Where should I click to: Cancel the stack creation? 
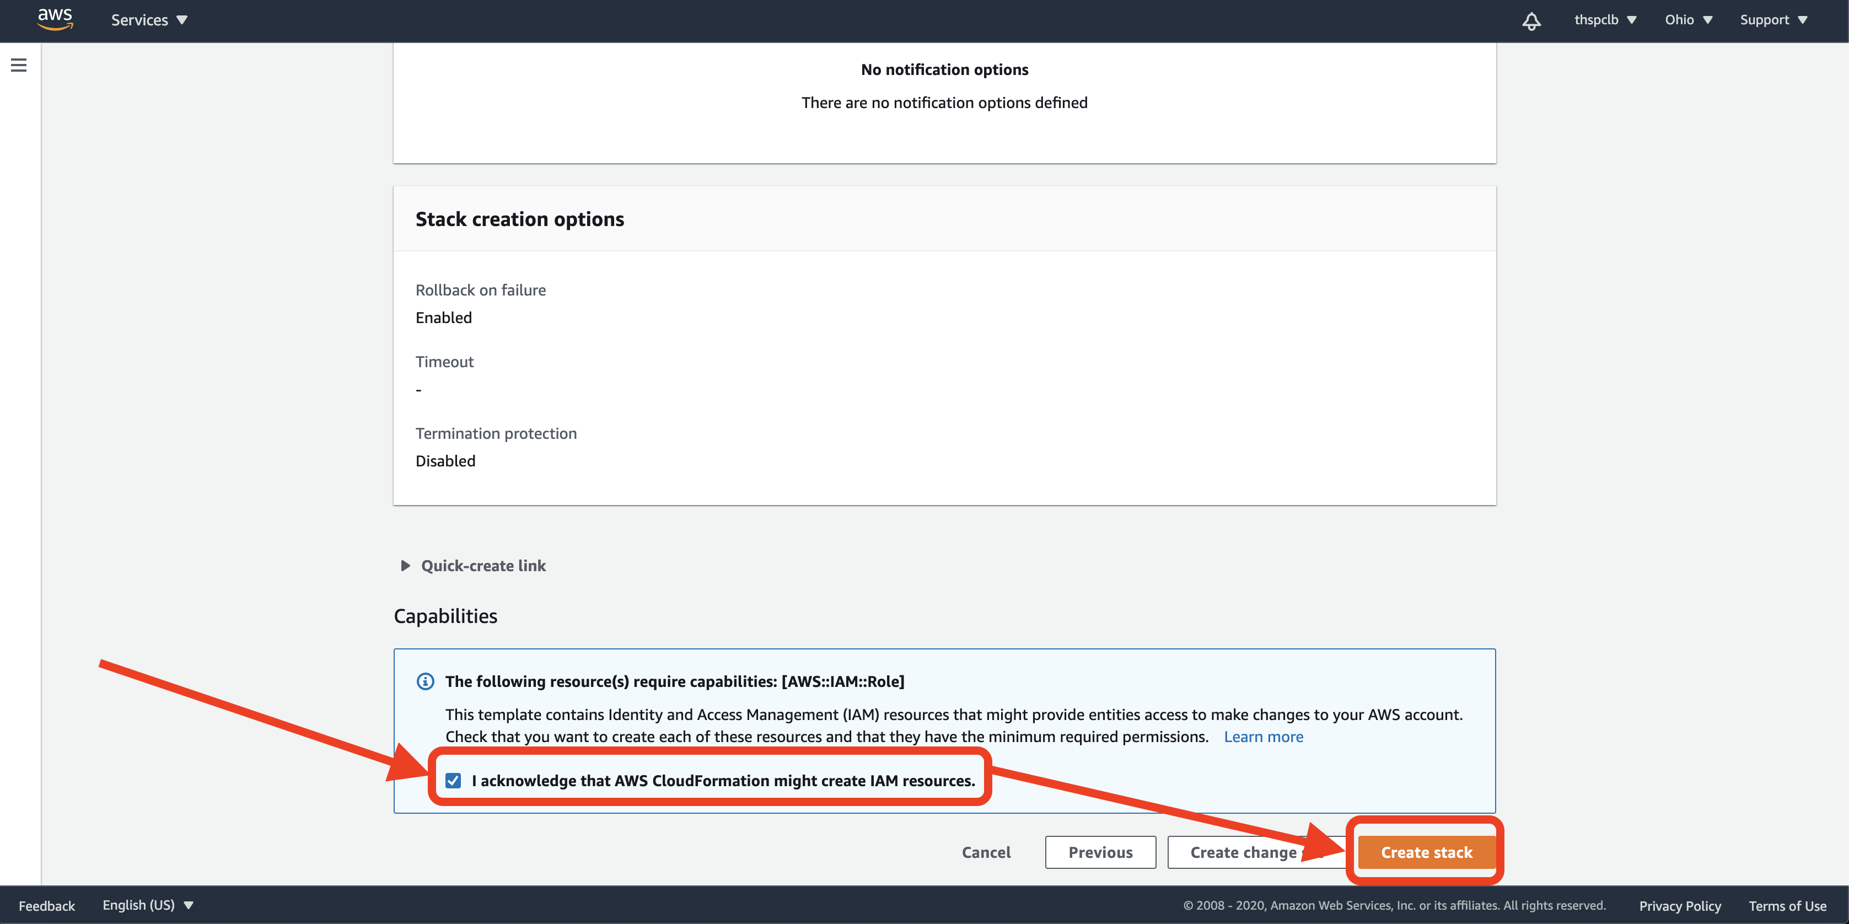click(x=986, y=852)
